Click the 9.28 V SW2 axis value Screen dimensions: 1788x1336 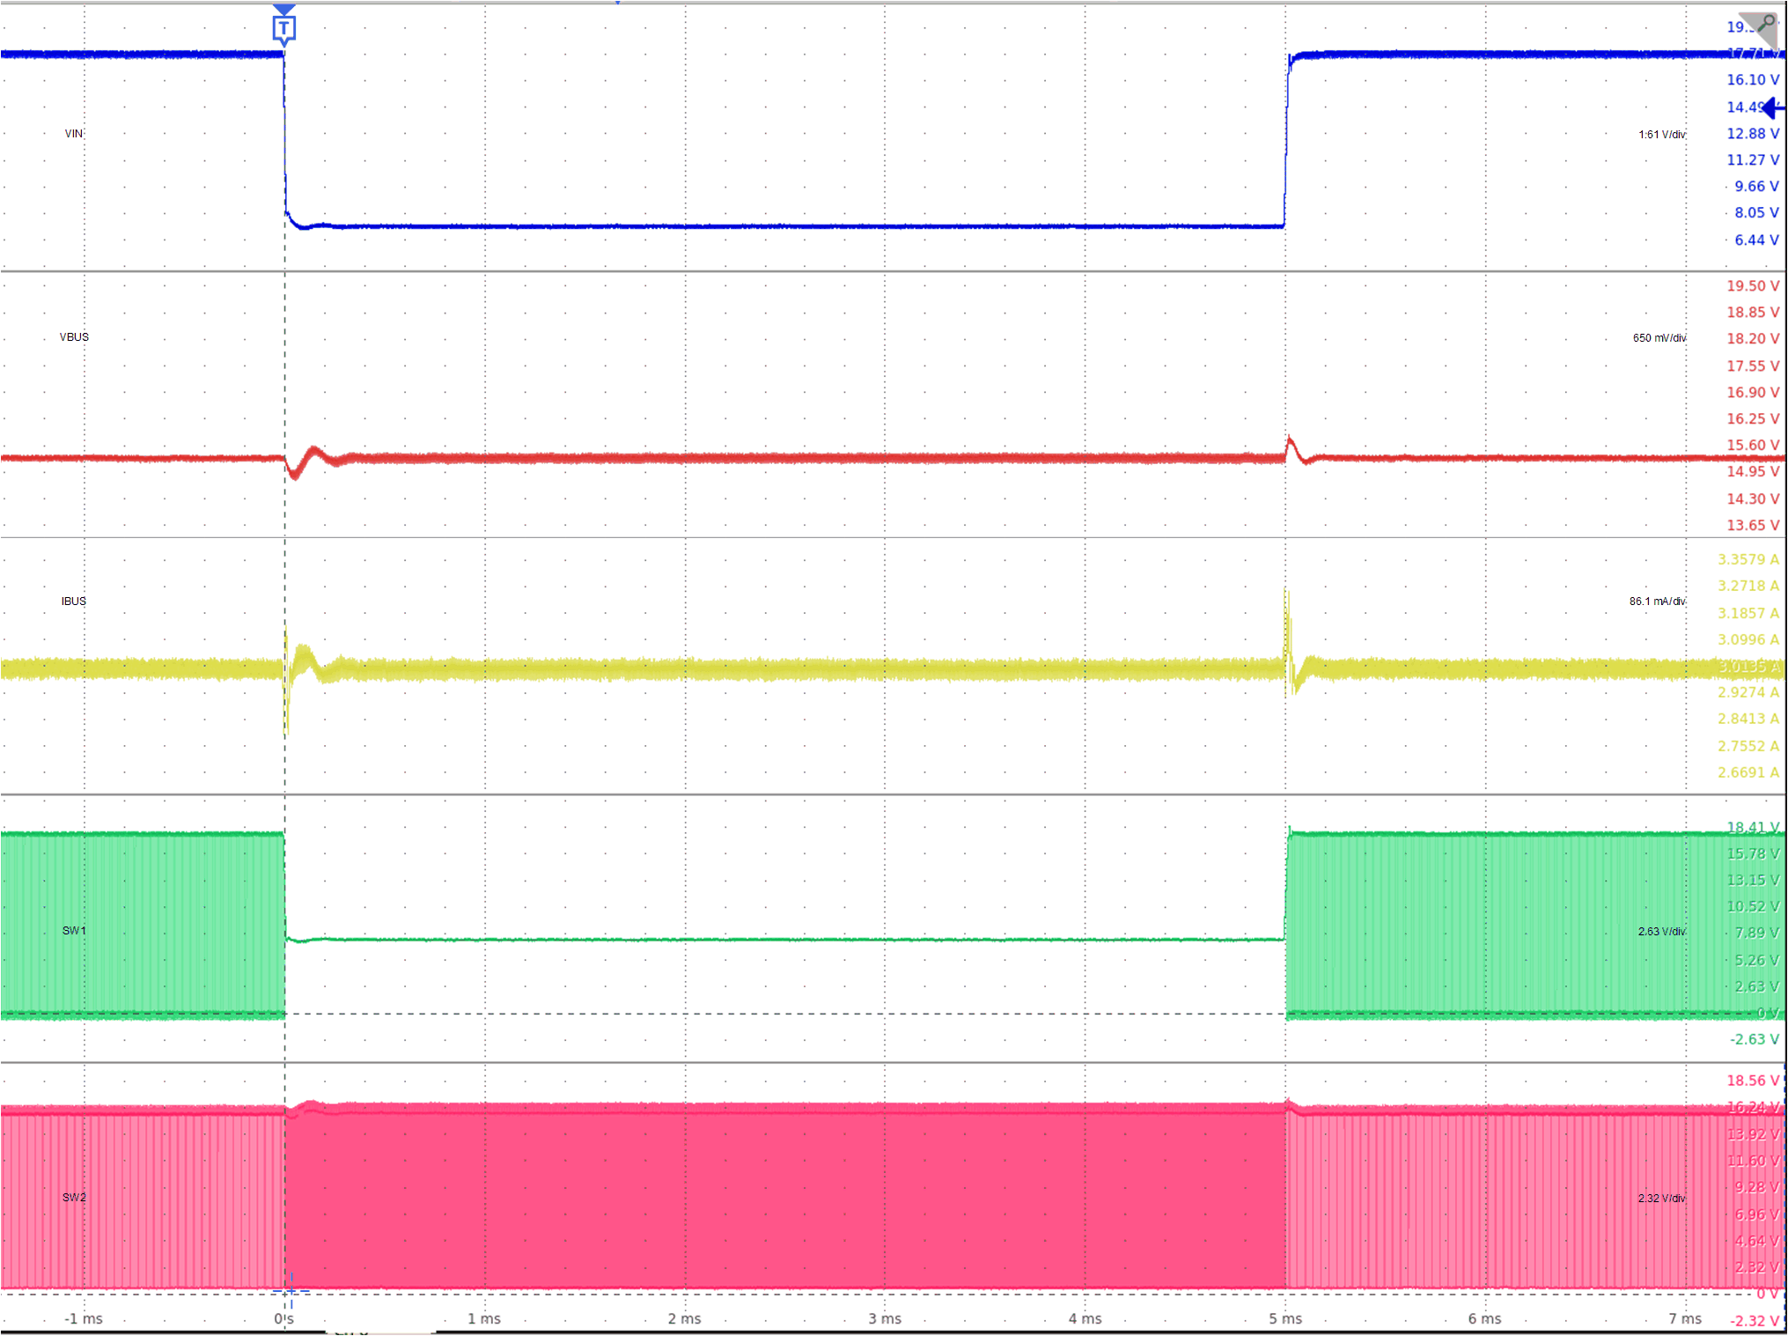1756,1188
